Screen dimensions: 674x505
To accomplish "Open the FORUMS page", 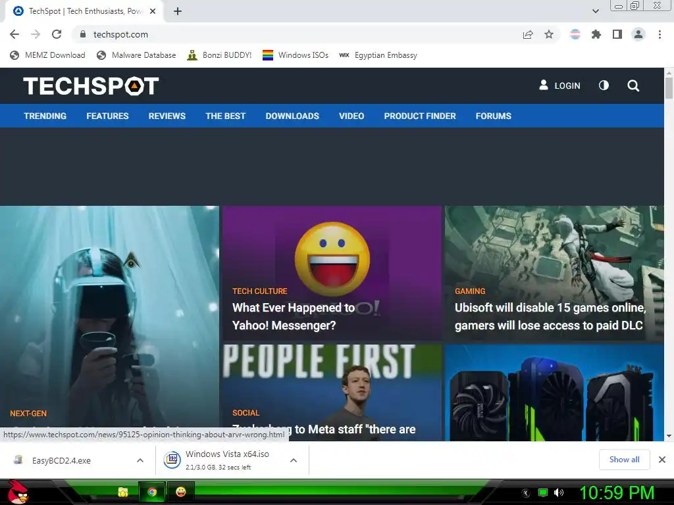I will click(494, 116).
